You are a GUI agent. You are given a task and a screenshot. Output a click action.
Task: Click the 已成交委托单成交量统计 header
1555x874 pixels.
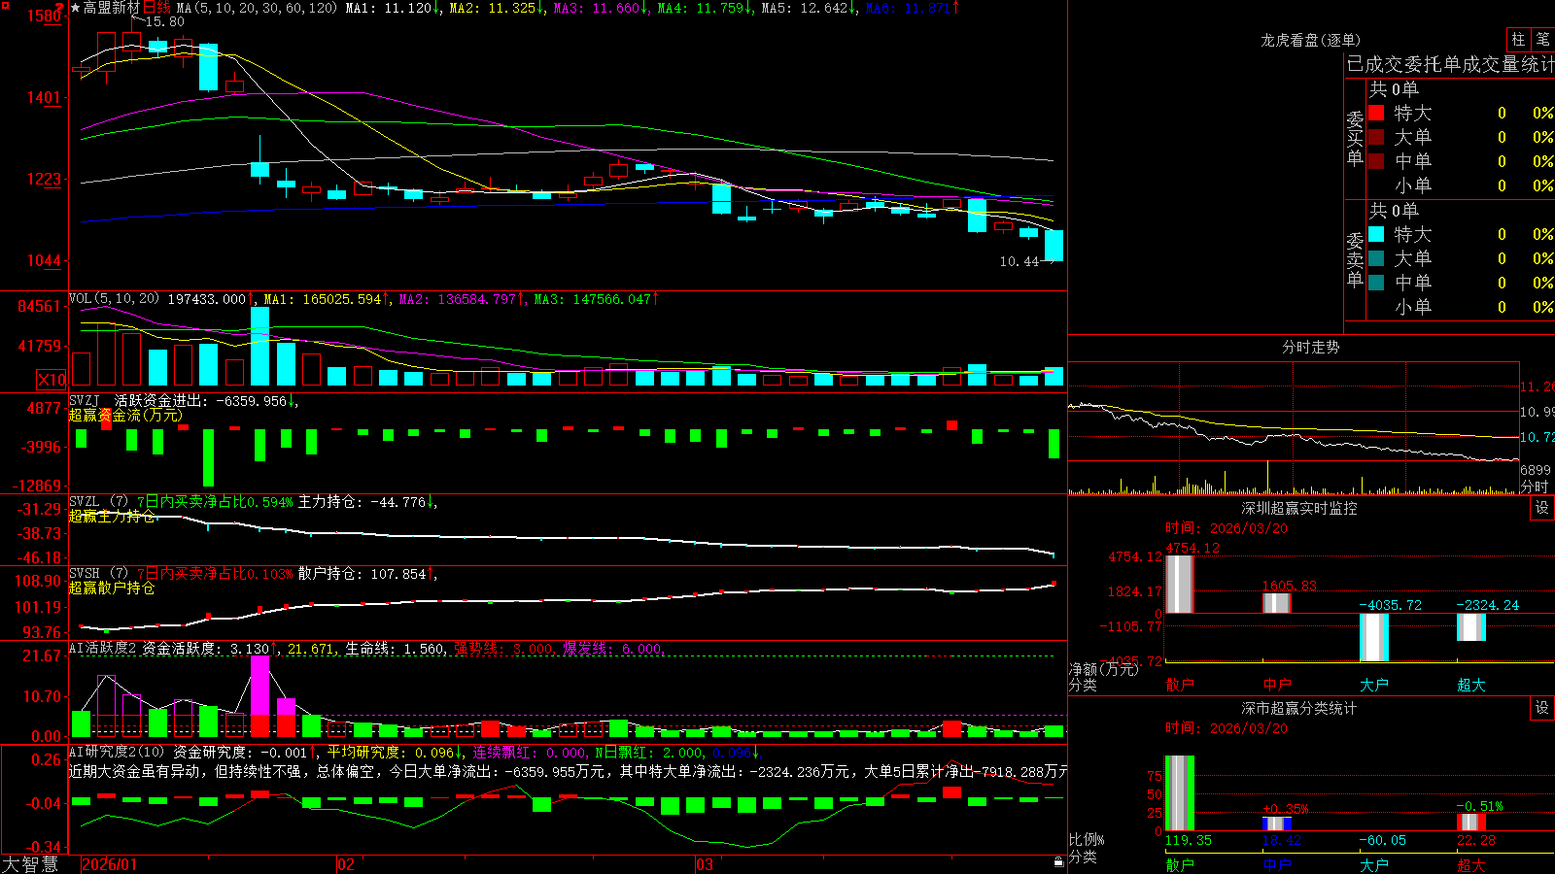(1450, 64)
